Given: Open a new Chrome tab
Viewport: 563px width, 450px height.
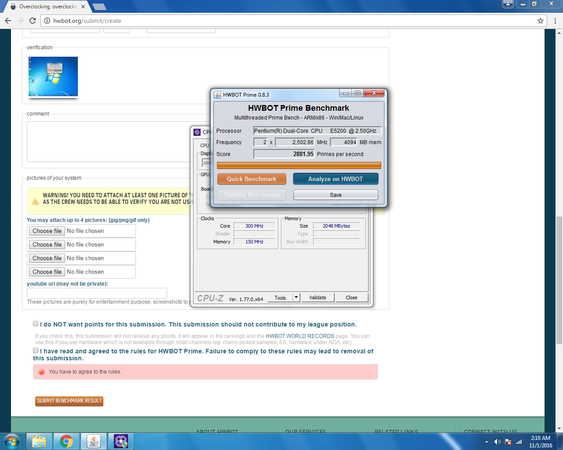Looking at the screenshot, I should point(99,7).
